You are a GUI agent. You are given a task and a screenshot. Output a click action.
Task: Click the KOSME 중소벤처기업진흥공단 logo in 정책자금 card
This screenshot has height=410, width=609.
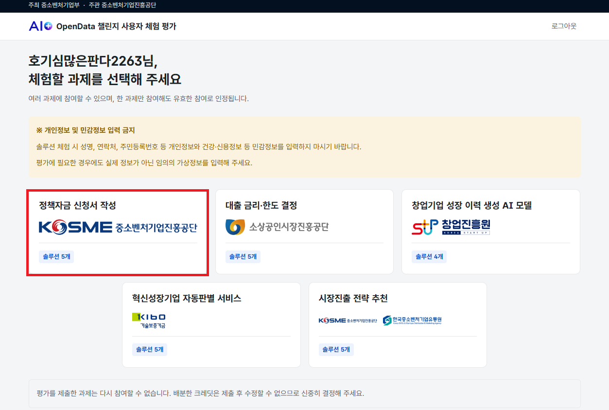coord(118,227)
